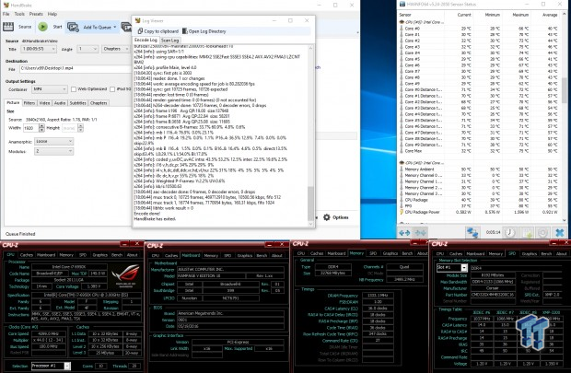Copy the log to clipboard in Log Viewer
Image resolution: width=571 pixels, height=373 pixels.
point(158,31)
